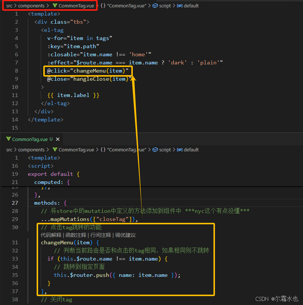Click Vue file icon in upper breadcrumb

point(55,6)
